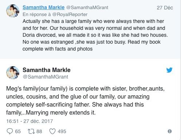181x140 pixels.
Task: View the 495 likes count
Action: point(62,131)
